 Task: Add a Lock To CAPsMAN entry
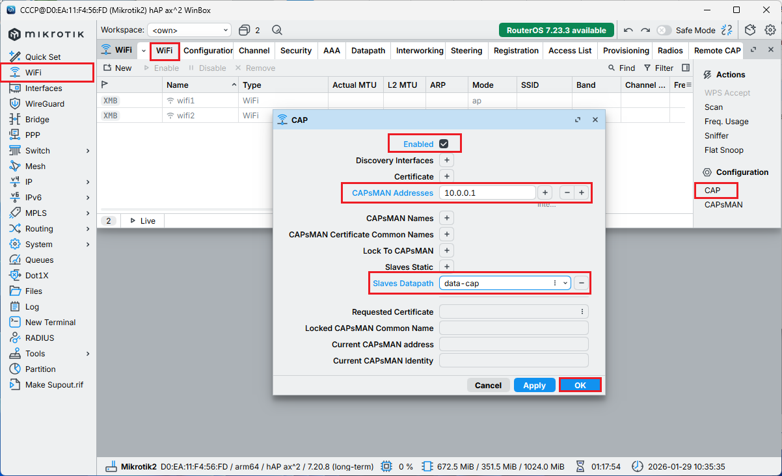click(447, 250)
